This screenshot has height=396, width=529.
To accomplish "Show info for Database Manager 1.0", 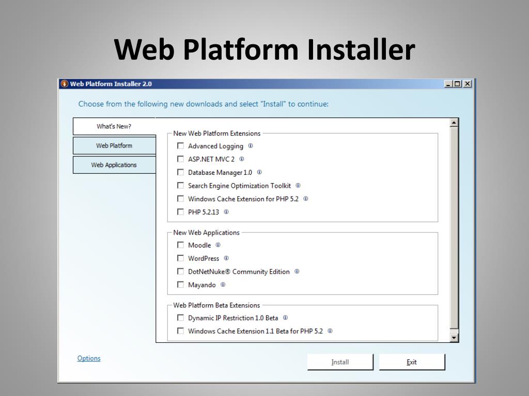I will click(x=259, y=172).
